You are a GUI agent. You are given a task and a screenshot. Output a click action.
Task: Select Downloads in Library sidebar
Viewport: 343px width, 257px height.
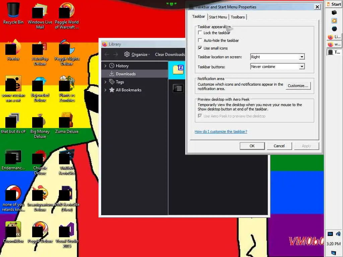point(135,74)
